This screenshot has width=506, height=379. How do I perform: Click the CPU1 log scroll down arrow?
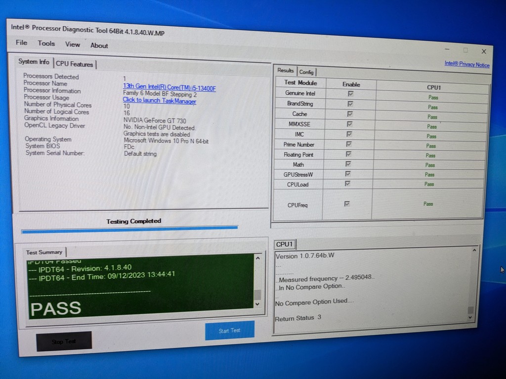click(470, 317)
